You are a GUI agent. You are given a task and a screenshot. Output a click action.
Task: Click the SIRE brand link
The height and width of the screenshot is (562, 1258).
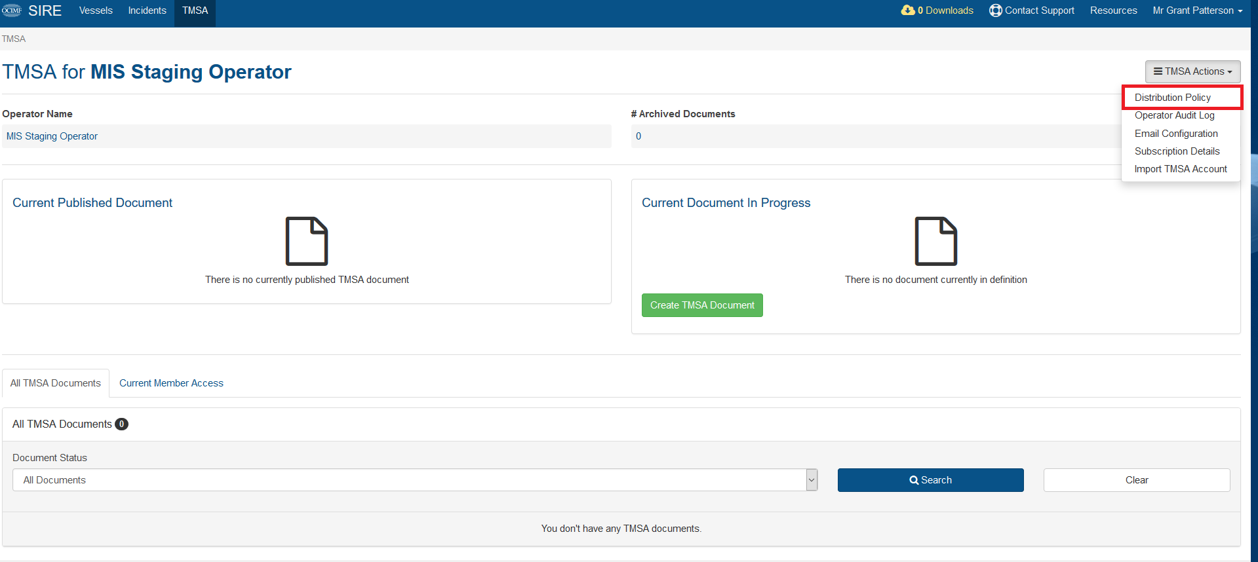coord(45,10)
